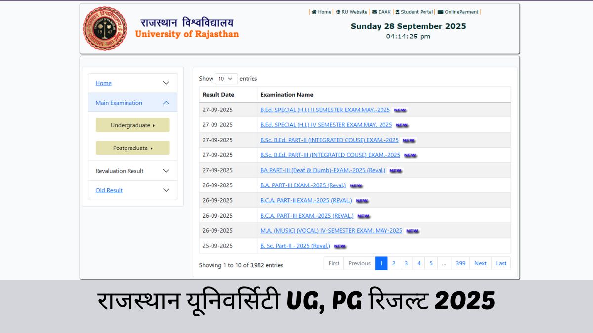Select pagination page 1
This screenshot has height=333, width=593.
(381, 263)
